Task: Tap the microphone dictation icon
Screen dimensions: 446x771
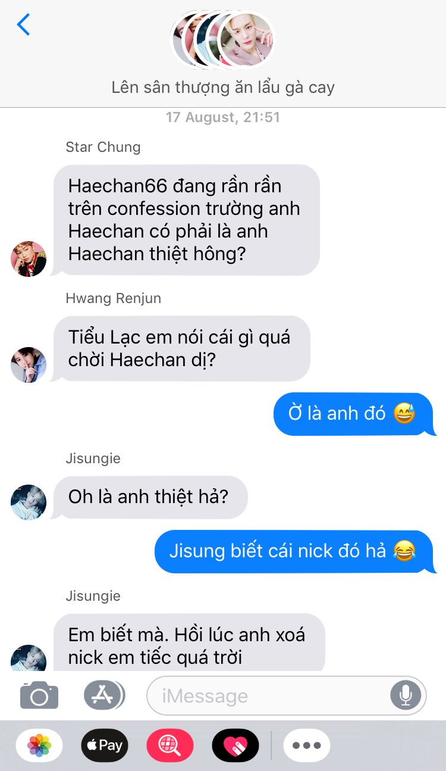Action: click(x=406, y=695)
